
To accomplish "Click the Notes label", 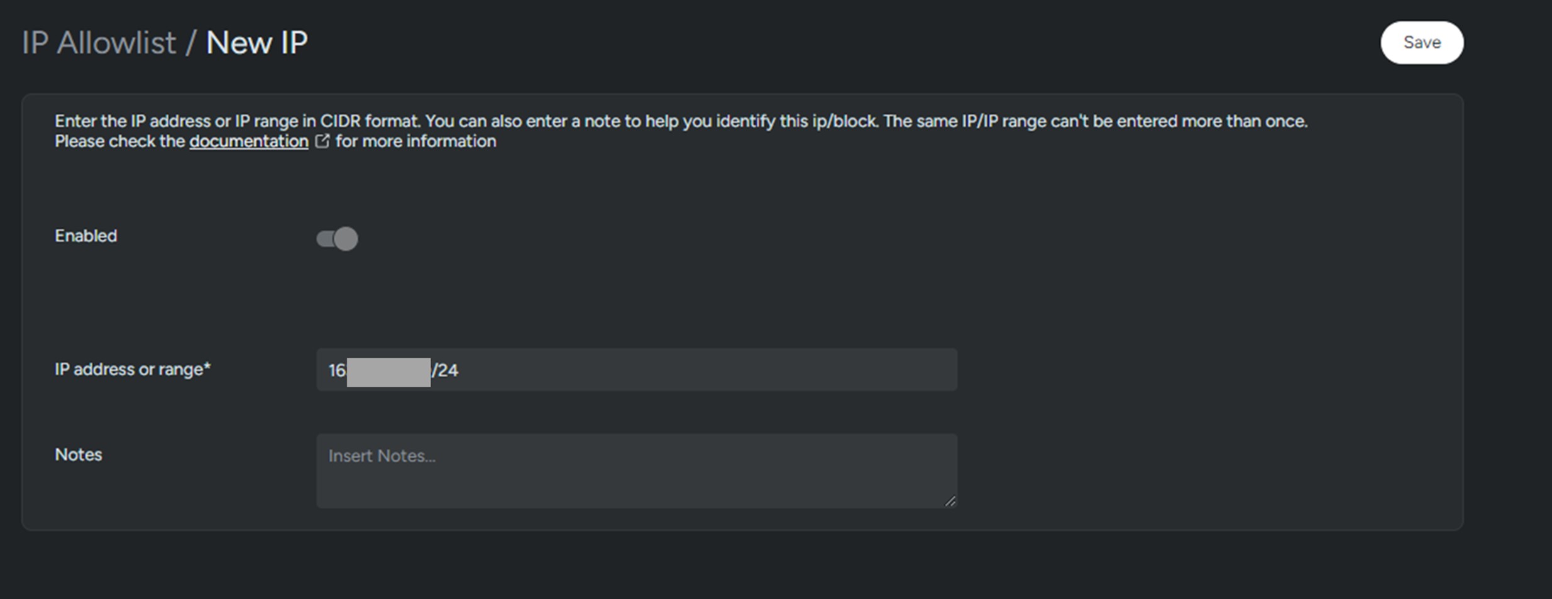I will coord(79,455).
